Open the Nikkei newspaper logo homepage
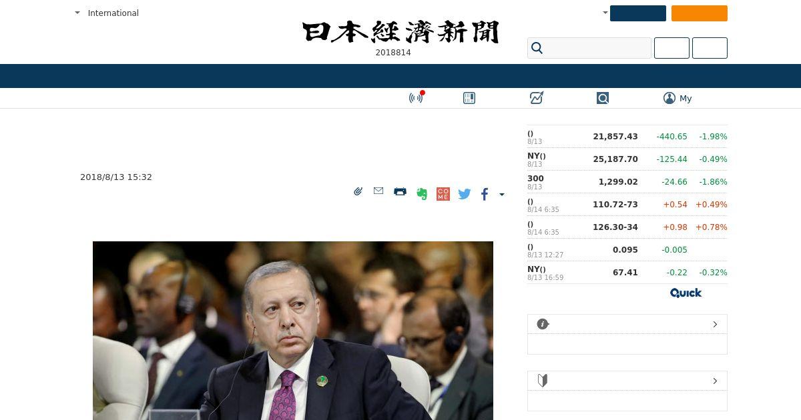This screenshot has width=801, height=420. pos(400,32)
